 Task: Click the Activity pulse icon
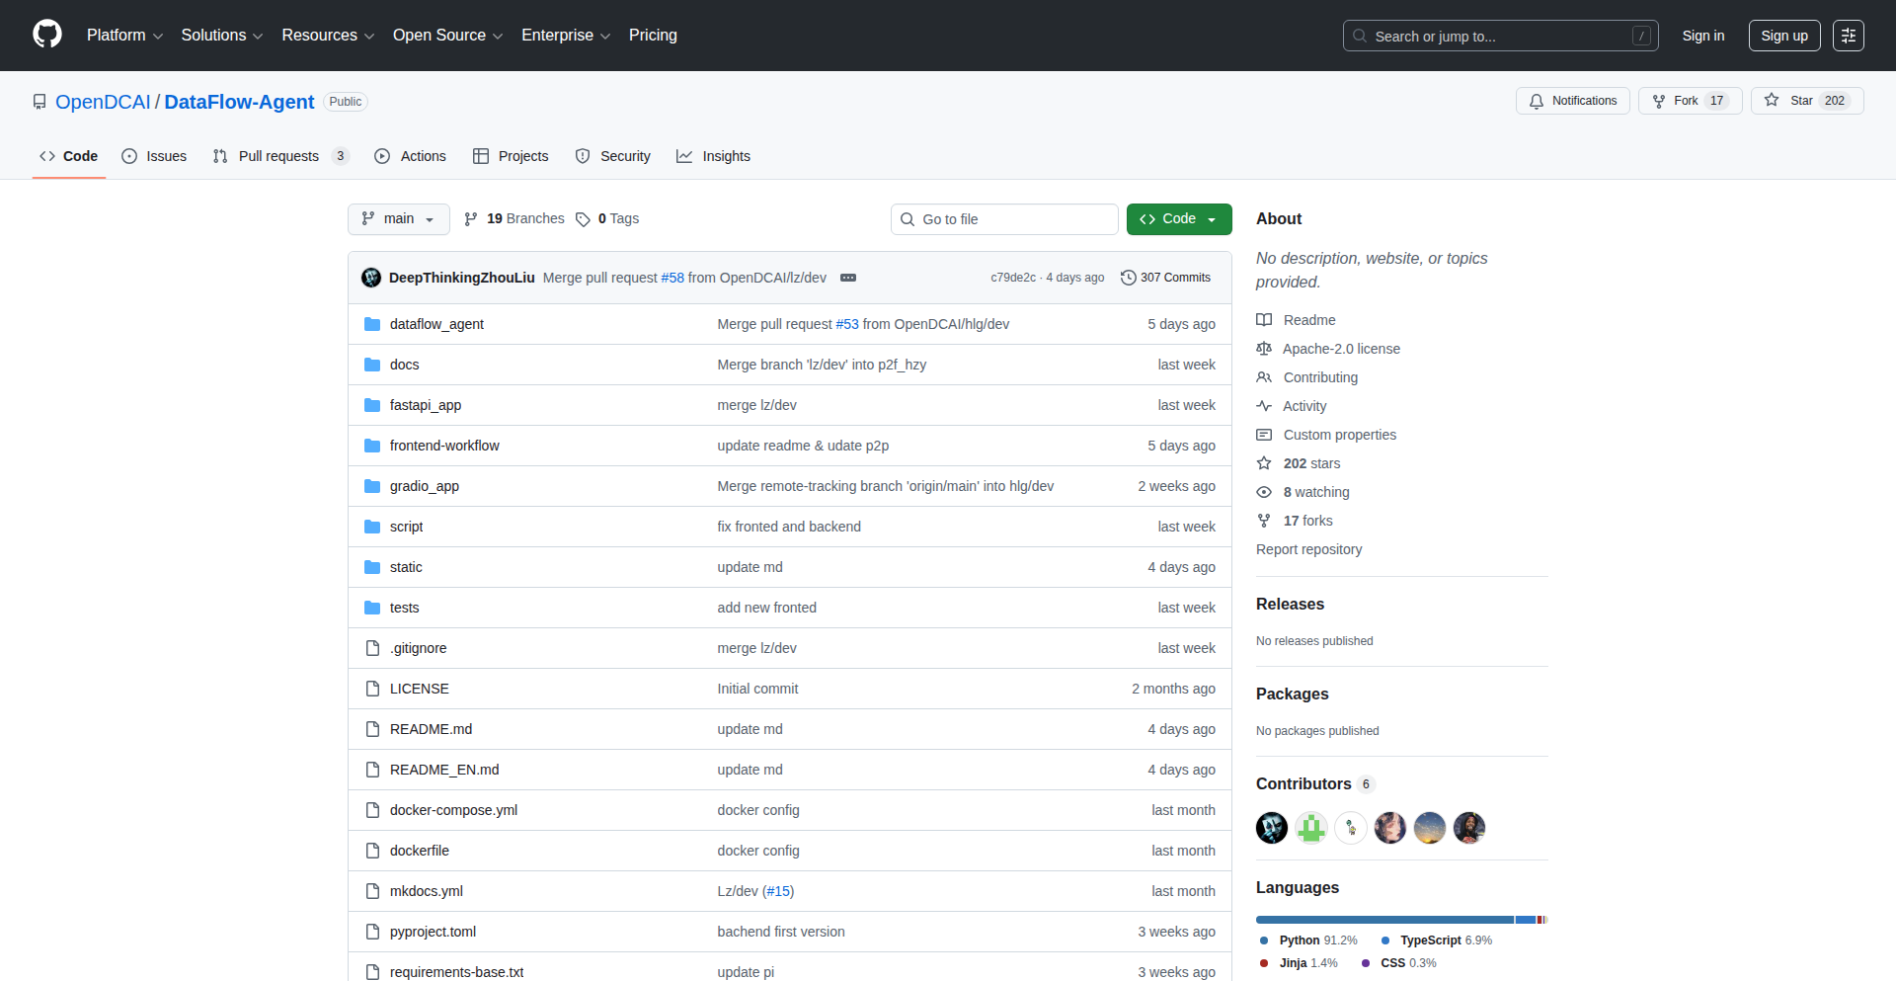tap(1264, 406)
